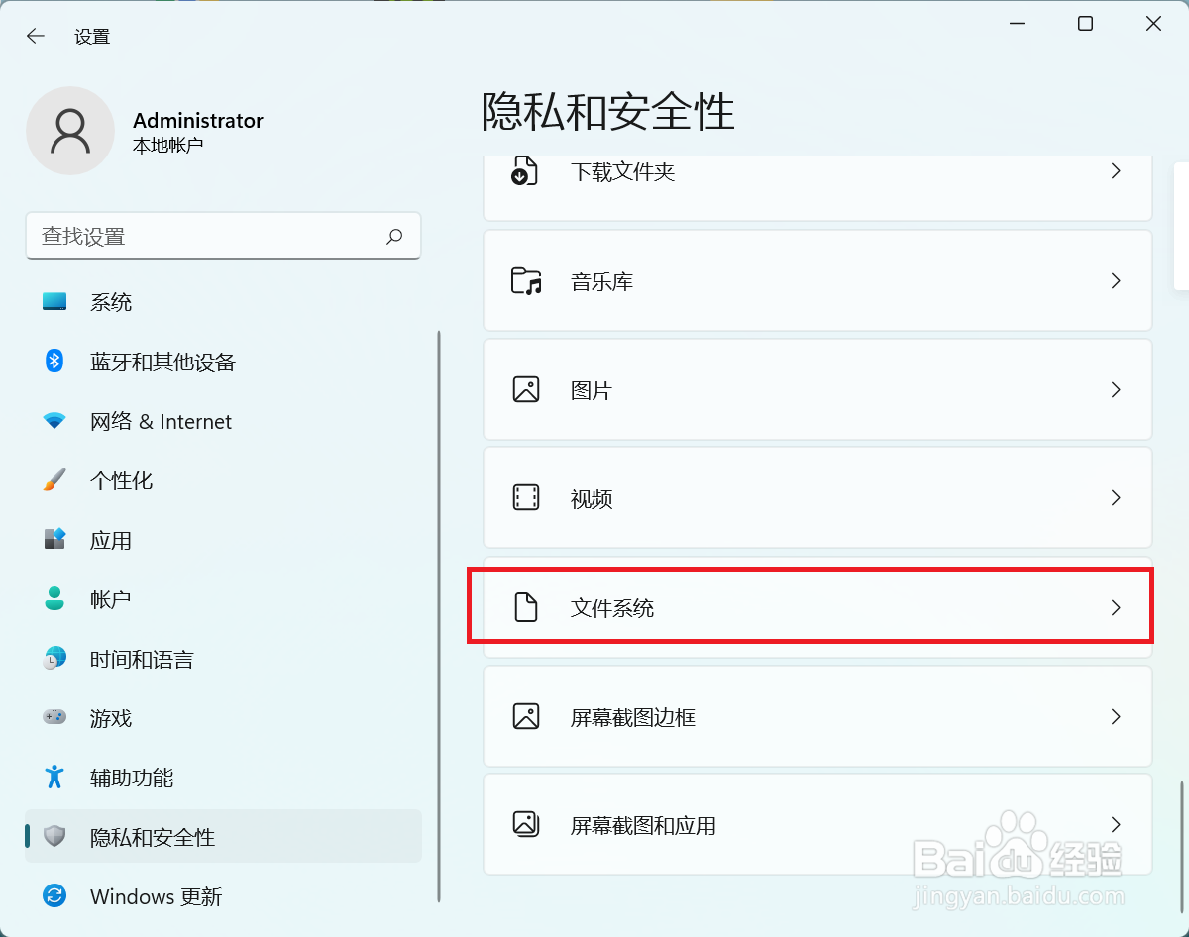The width and height of the screenshot is (1189, 937).
Task: Click the Windows 更新 icon
Action: [54, 895]
